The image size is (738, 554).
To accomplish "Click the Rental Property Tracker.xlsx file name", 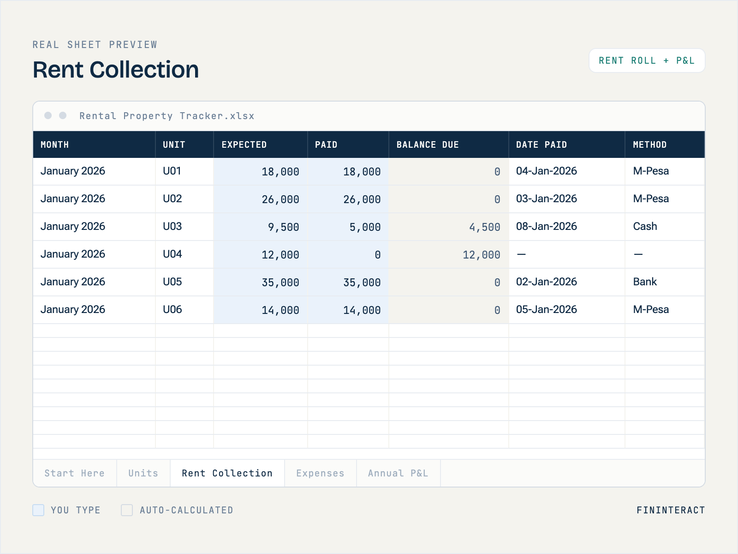I will 167,116.
